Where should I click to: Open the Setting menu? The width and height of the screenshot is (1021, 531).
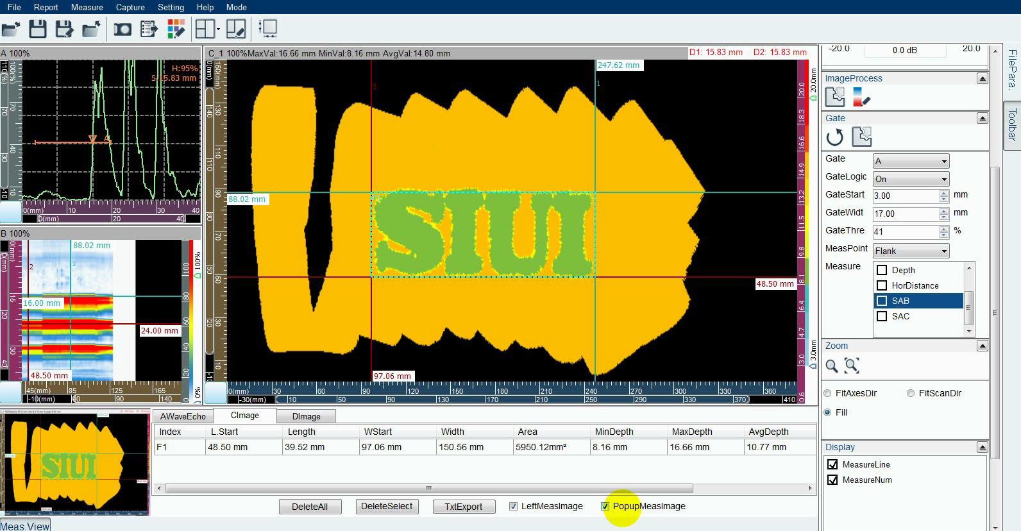coord(171,7)
